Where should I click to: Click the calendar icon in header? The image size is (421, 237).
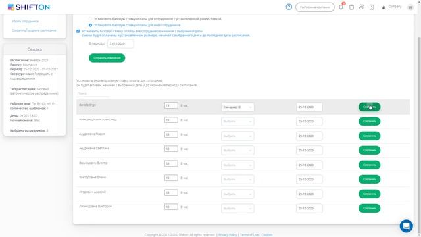(351, 7)
